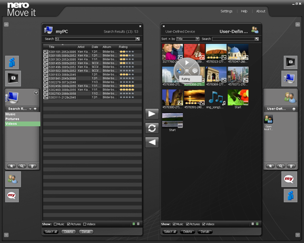Open the My Nero icon in right sidebar
Image resolution: width=304 pixels, height=243 pixels.
click(x=289, y=179)
